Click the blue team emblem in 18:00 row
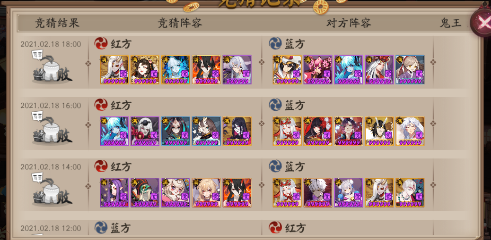 coord(275,43)
